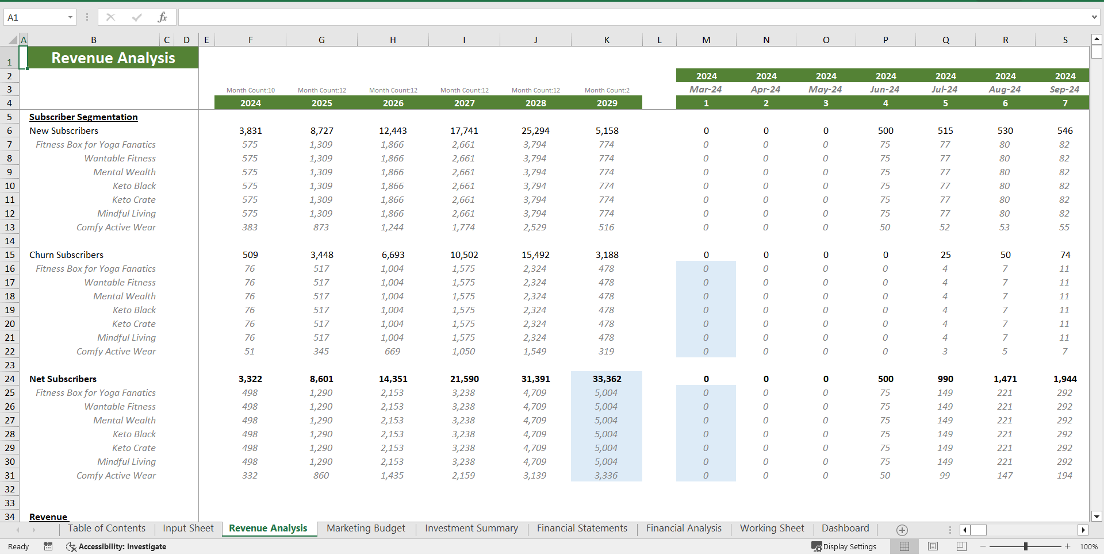Click the vertical scrollbar thumb
The height and width of the screenshot is (555, 1104).
(1097, 52)
